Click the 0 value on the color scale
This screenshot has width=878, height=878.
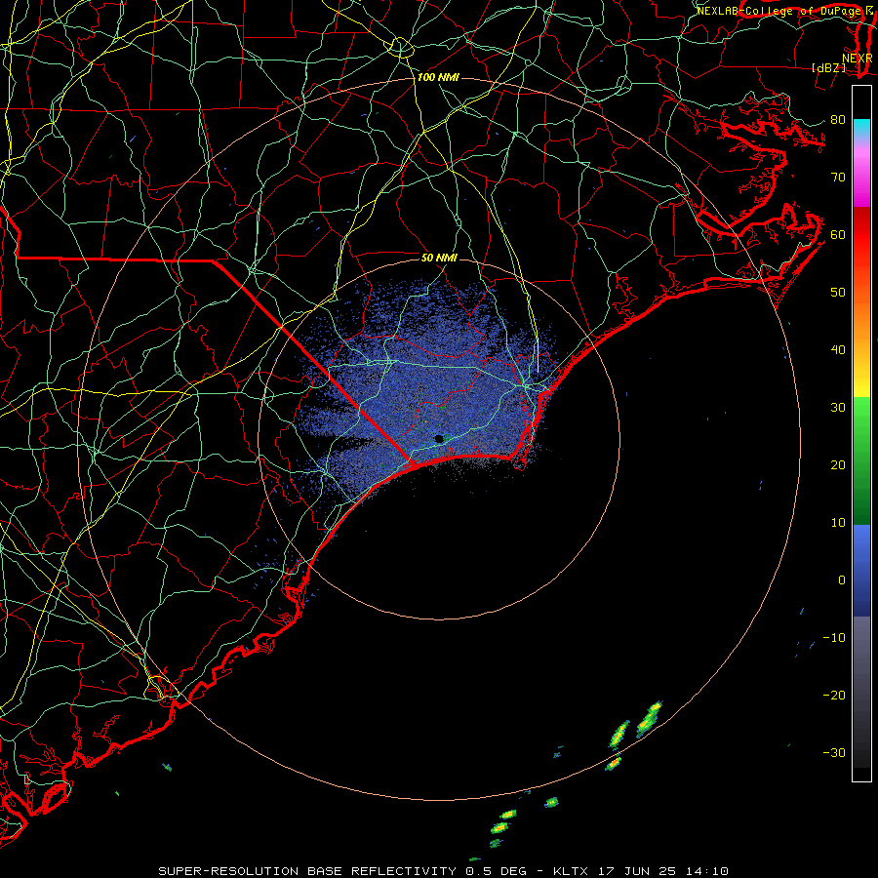coord(842,580)
